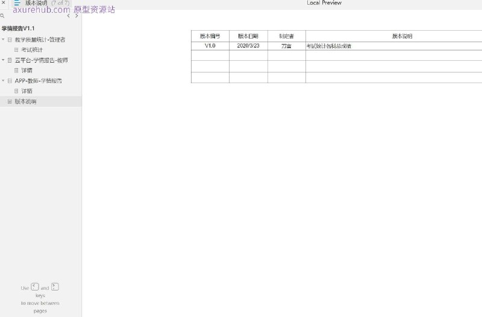The width and height of the screenshot is (482, 317).
Task: Open 详情 page under APP-教师-学情报告
Action: click(27, 91)
